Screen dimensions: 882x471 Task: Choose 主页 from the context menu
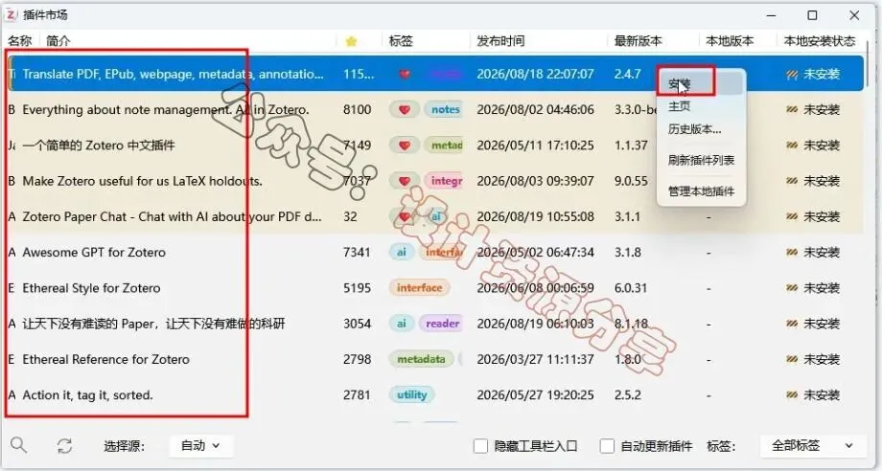coord(680,106)
